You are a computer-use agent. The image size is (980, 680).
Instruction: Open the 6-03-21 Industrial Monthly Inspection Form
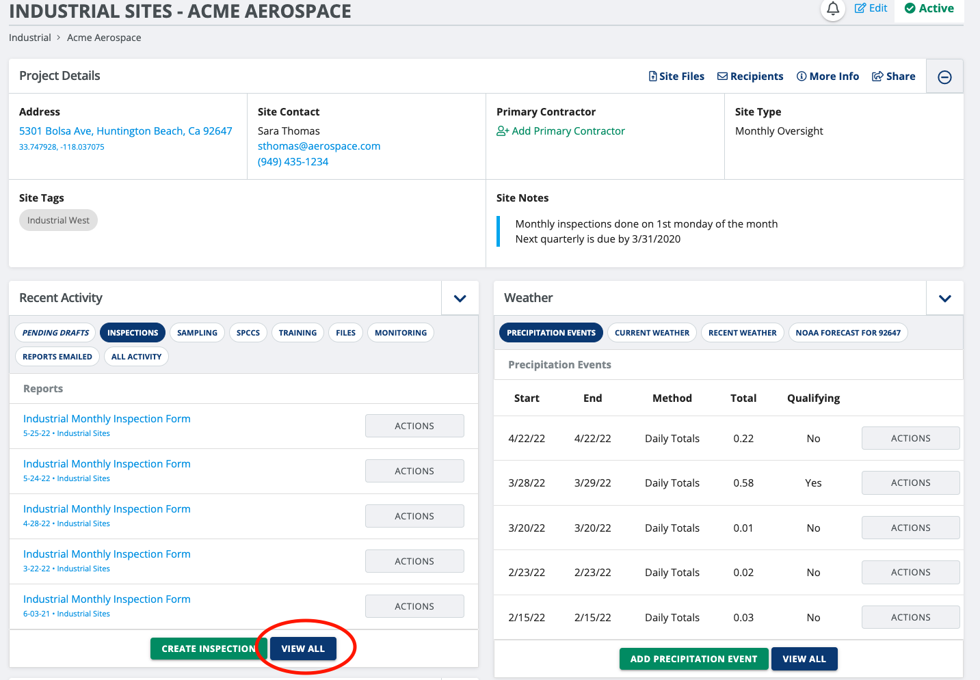tap(107, 599)
